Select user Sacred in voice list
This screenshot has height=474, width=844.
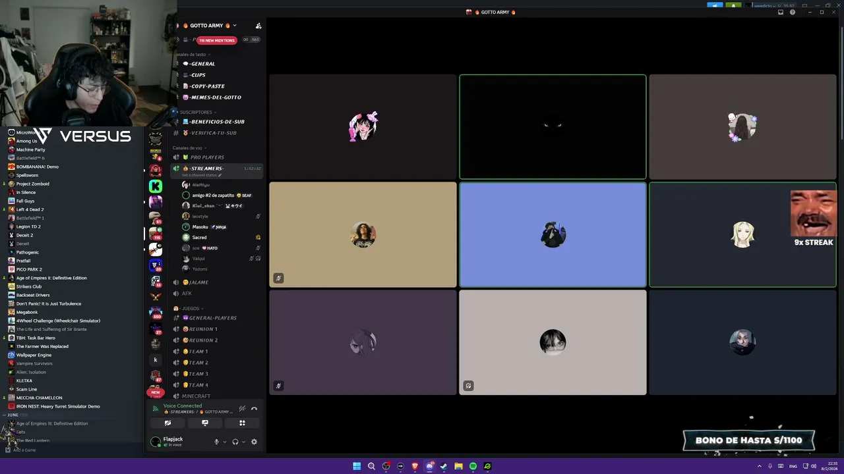coord(199,238)
